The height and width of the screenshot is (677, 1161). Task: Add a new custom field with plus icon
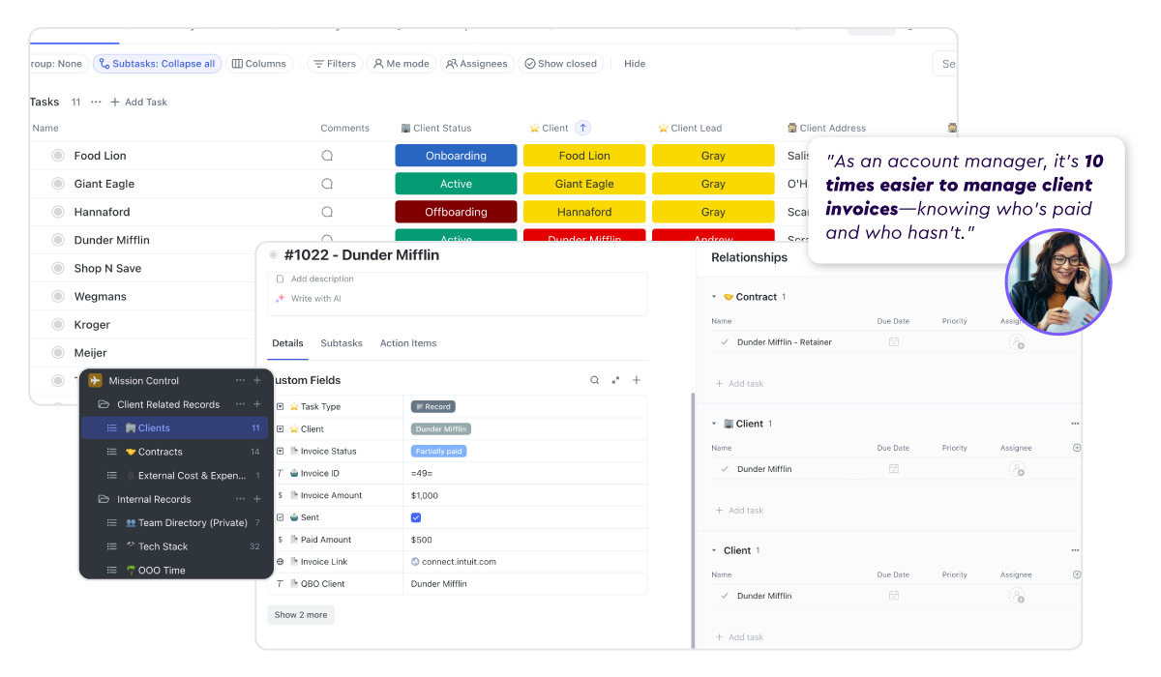pos(637,380)
